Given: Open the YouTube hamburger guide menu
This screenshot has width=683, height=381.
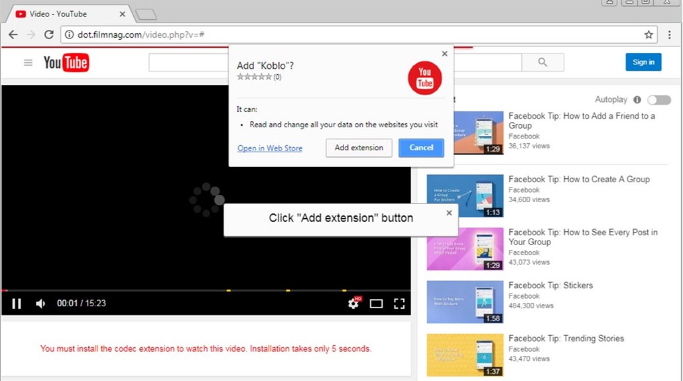Looking at the screenshot, I should tap(28, 63).
